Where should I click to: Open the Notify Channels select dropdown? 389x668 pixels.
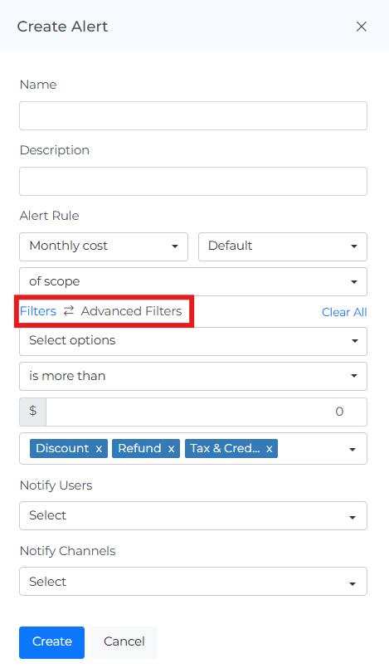(193, 582)
